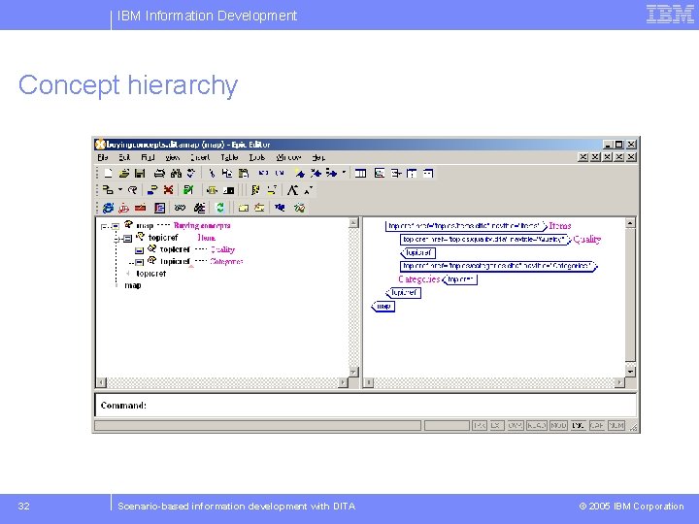Click the blue form layout icon
Viewport: 699px width, 524px height.
[159, 208]
